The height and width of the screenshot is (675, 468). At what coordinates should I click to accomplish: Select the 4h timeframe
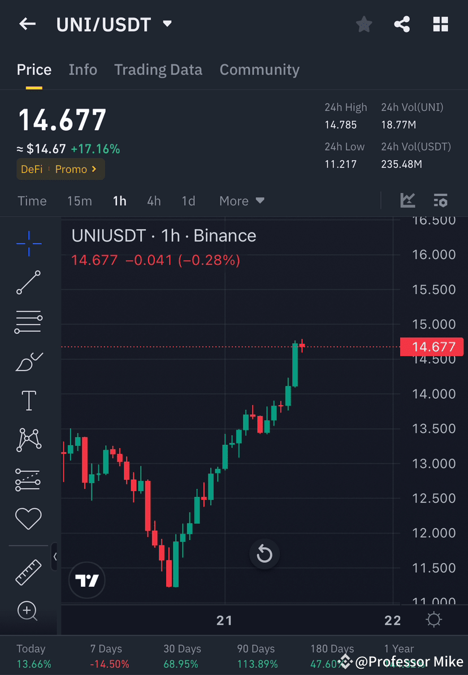coord(154,201)
